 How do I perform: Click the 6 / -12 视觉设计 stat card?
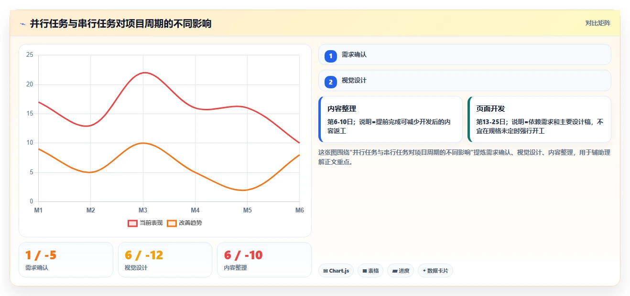[165, 260]
